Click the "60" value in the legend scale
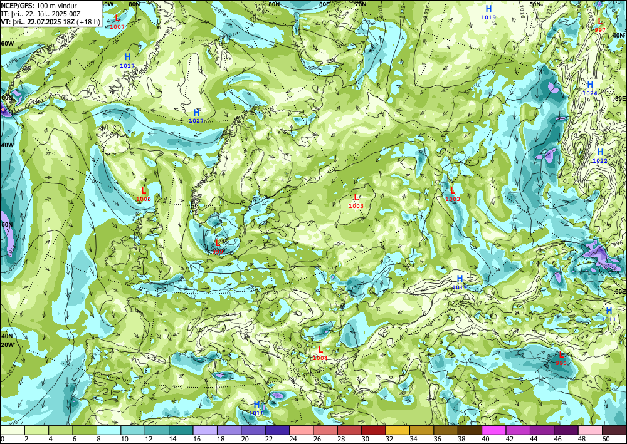Image resolution: width=627 pixels, height=444 pixels. point(606,439)
